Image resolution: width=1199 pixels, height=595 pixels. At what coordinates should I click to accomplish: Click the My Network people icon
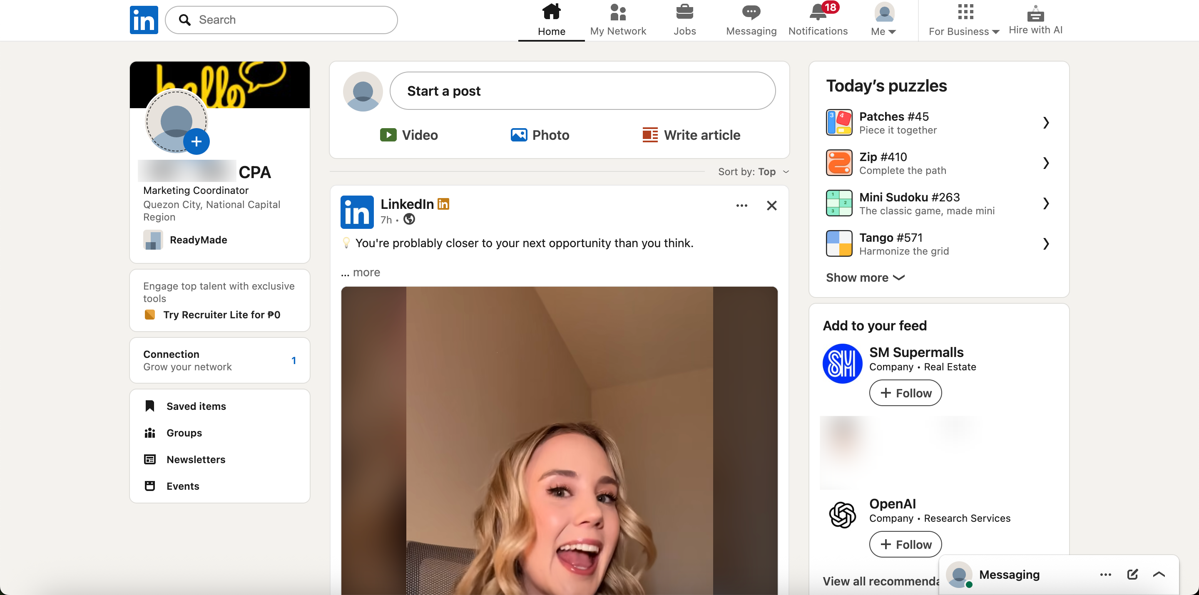tap(618, 12)
